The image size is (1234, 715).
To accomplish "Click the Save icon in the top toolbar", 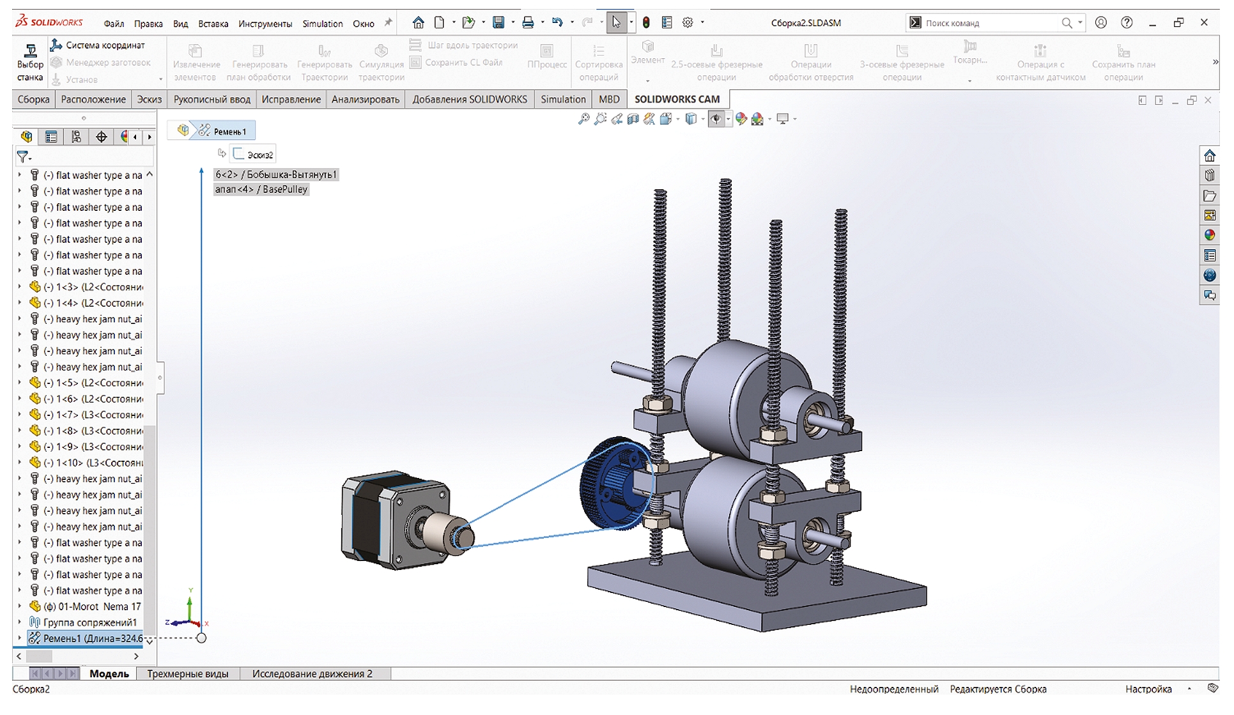I will 498,23.
